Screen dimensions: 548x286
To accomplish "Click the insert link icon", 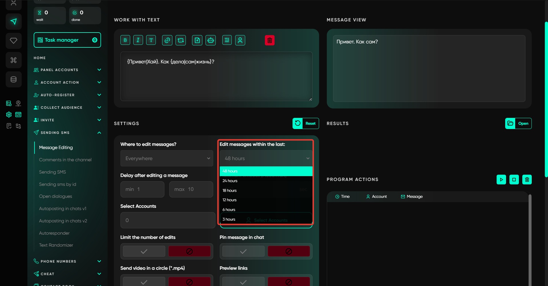I will [167, 40].
